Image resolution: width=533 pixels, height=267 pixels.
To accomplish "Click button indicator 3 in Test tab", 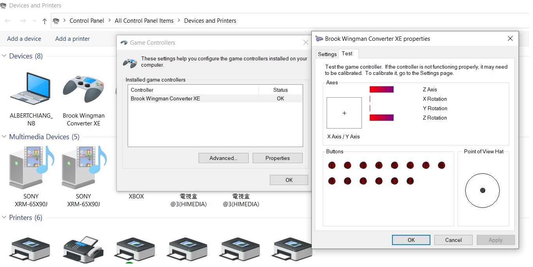I will click(x=363, y=165).
